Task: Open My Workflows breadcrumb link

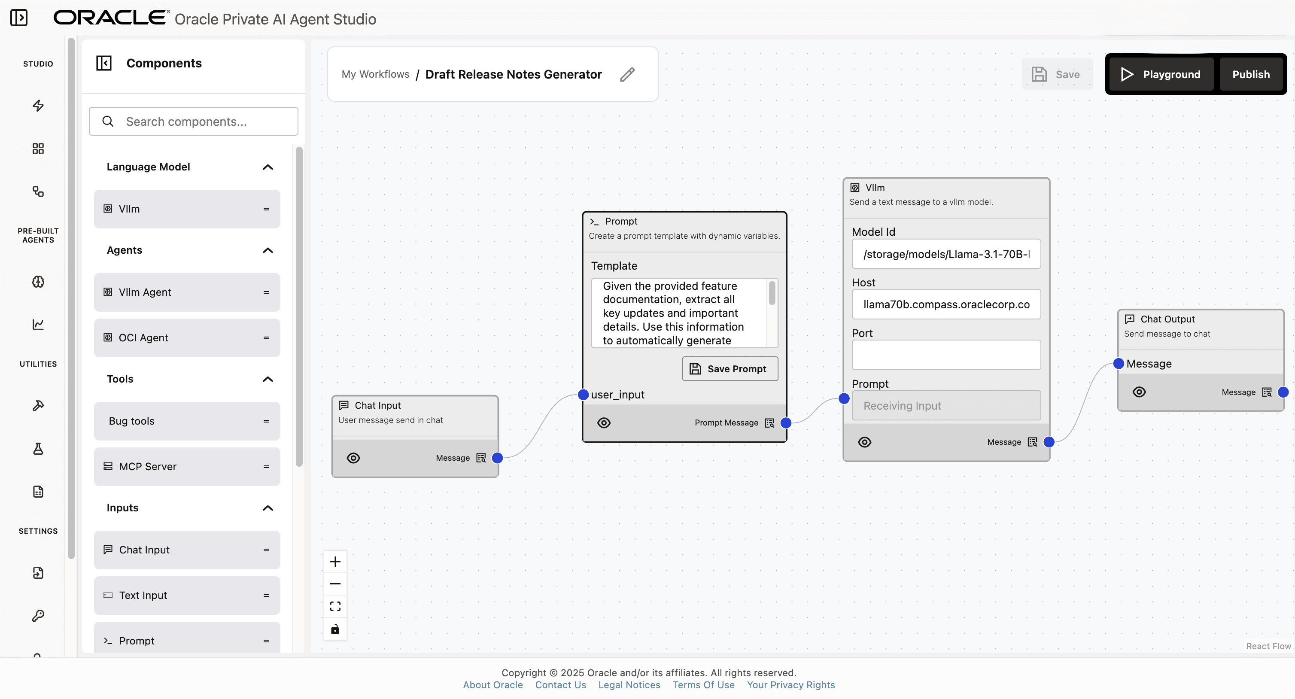Action: click(376, 74)
